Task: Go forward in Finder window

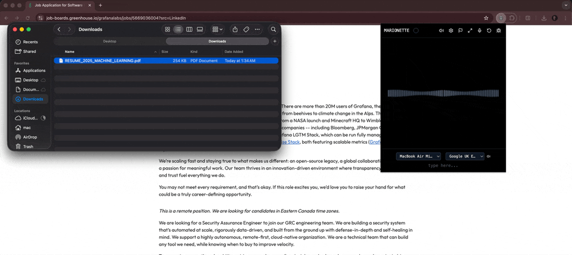Action: click(69, 30)
